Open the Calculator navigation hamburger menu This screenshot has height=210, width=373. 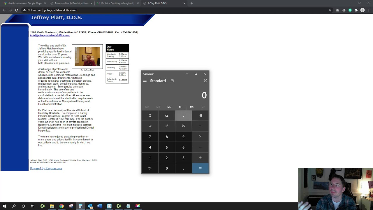[x=145, y=81]
